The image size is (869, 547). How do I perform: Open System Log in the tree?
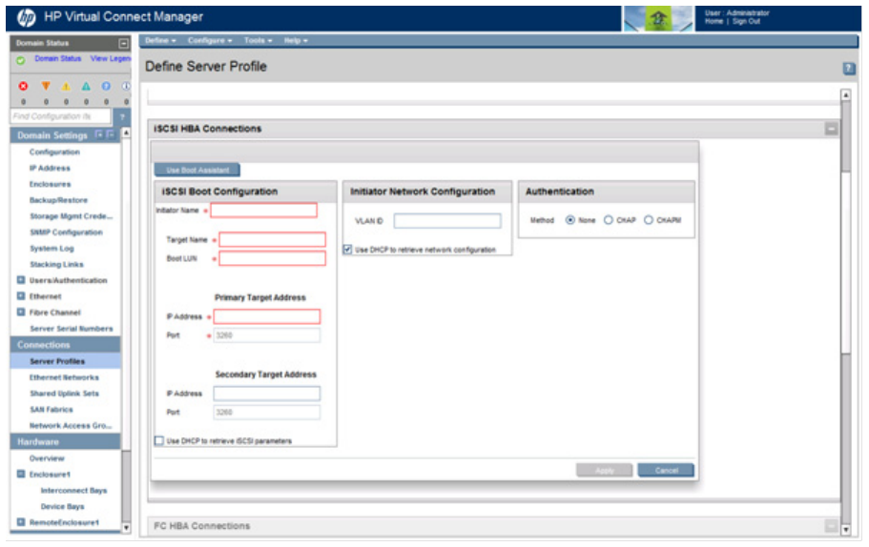point(52,248)
